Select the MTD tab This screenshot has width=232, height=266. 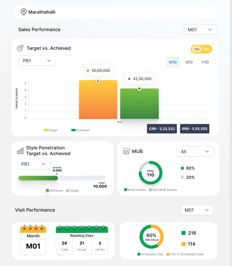pos(173,62)
